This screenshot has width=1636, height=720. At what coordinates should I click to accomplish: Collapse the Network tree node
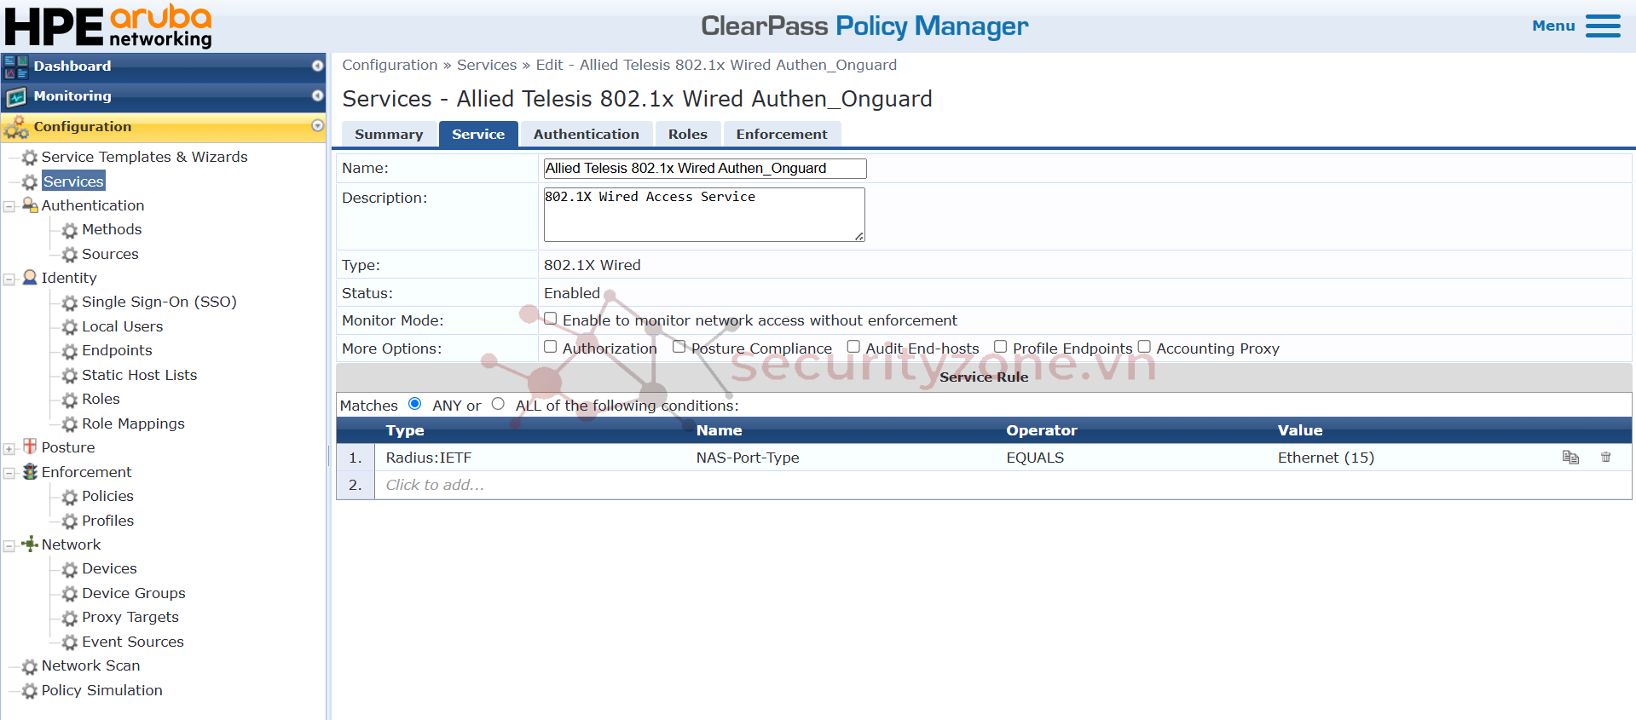(x=9, y=545)
